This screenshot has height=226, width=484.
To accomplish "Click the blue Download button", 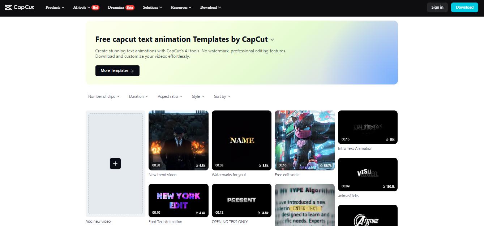I will pyautogui.click(x=464, y=7).
